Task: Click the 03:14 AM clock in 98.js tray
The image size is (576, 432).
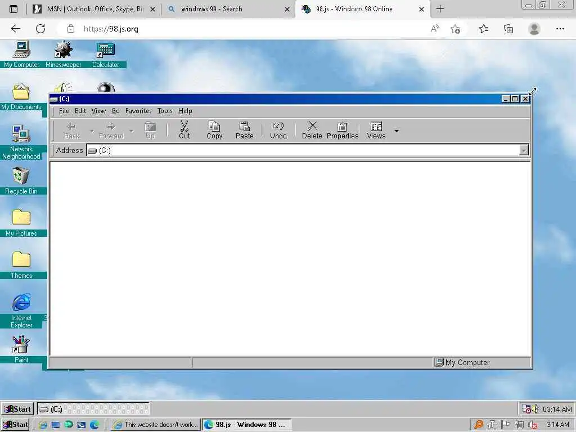Action: coord(557,409)
